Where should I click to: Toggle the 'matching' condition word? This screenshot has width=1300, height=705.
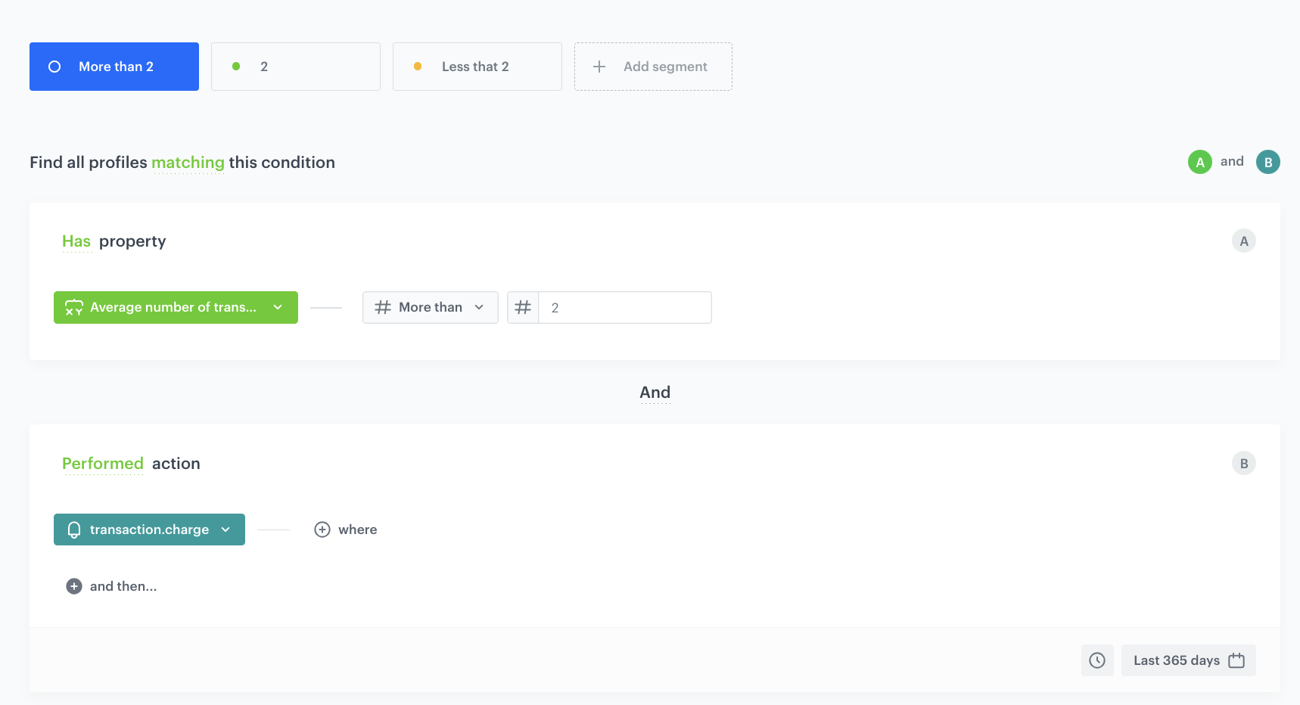coord(188,163)
